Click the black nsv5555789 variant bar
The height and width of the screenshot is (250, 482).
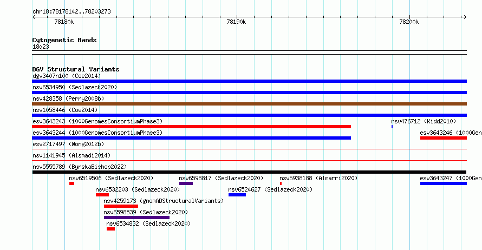click(x=249, y=172)
